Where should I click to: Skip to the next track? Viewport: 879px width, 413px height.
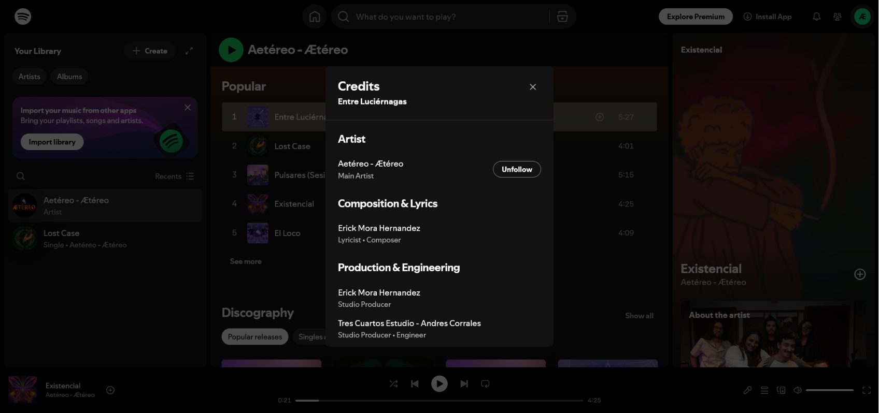(x=464, y=384)
